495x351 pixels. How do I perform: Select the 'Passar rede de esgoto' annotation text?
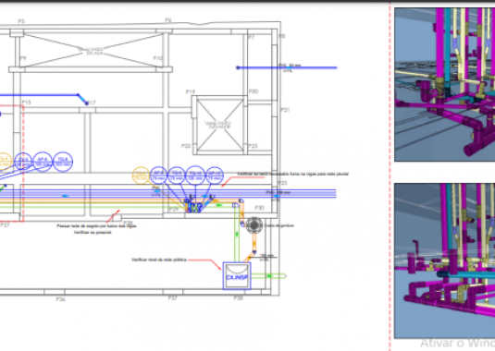(x=96, y=226)
